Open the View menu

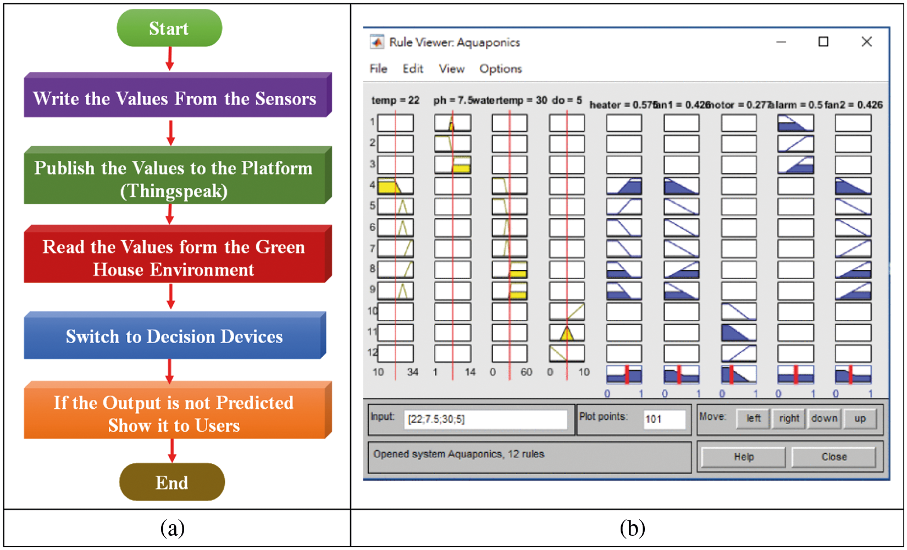(451, 69)
